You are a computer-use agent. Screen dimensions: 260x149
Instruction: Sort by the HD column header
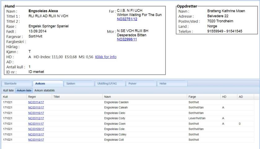[224, 97]
